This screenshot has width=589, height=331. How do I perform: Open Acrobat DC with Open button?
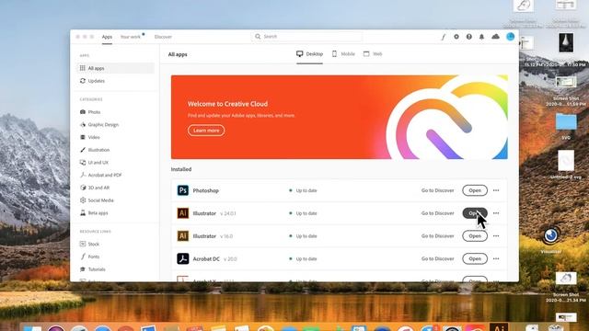[475, 258]
